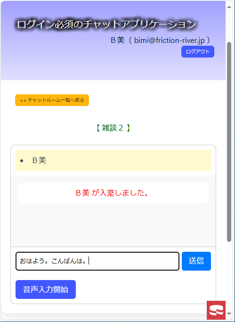Start voice input with 音声入力開始
The height and width of the screenshot is (322, 235).
46,289
